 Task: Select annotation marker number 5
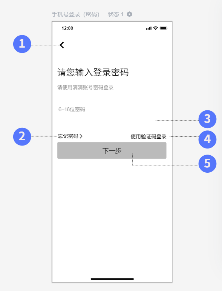click(x=207, y=164)
